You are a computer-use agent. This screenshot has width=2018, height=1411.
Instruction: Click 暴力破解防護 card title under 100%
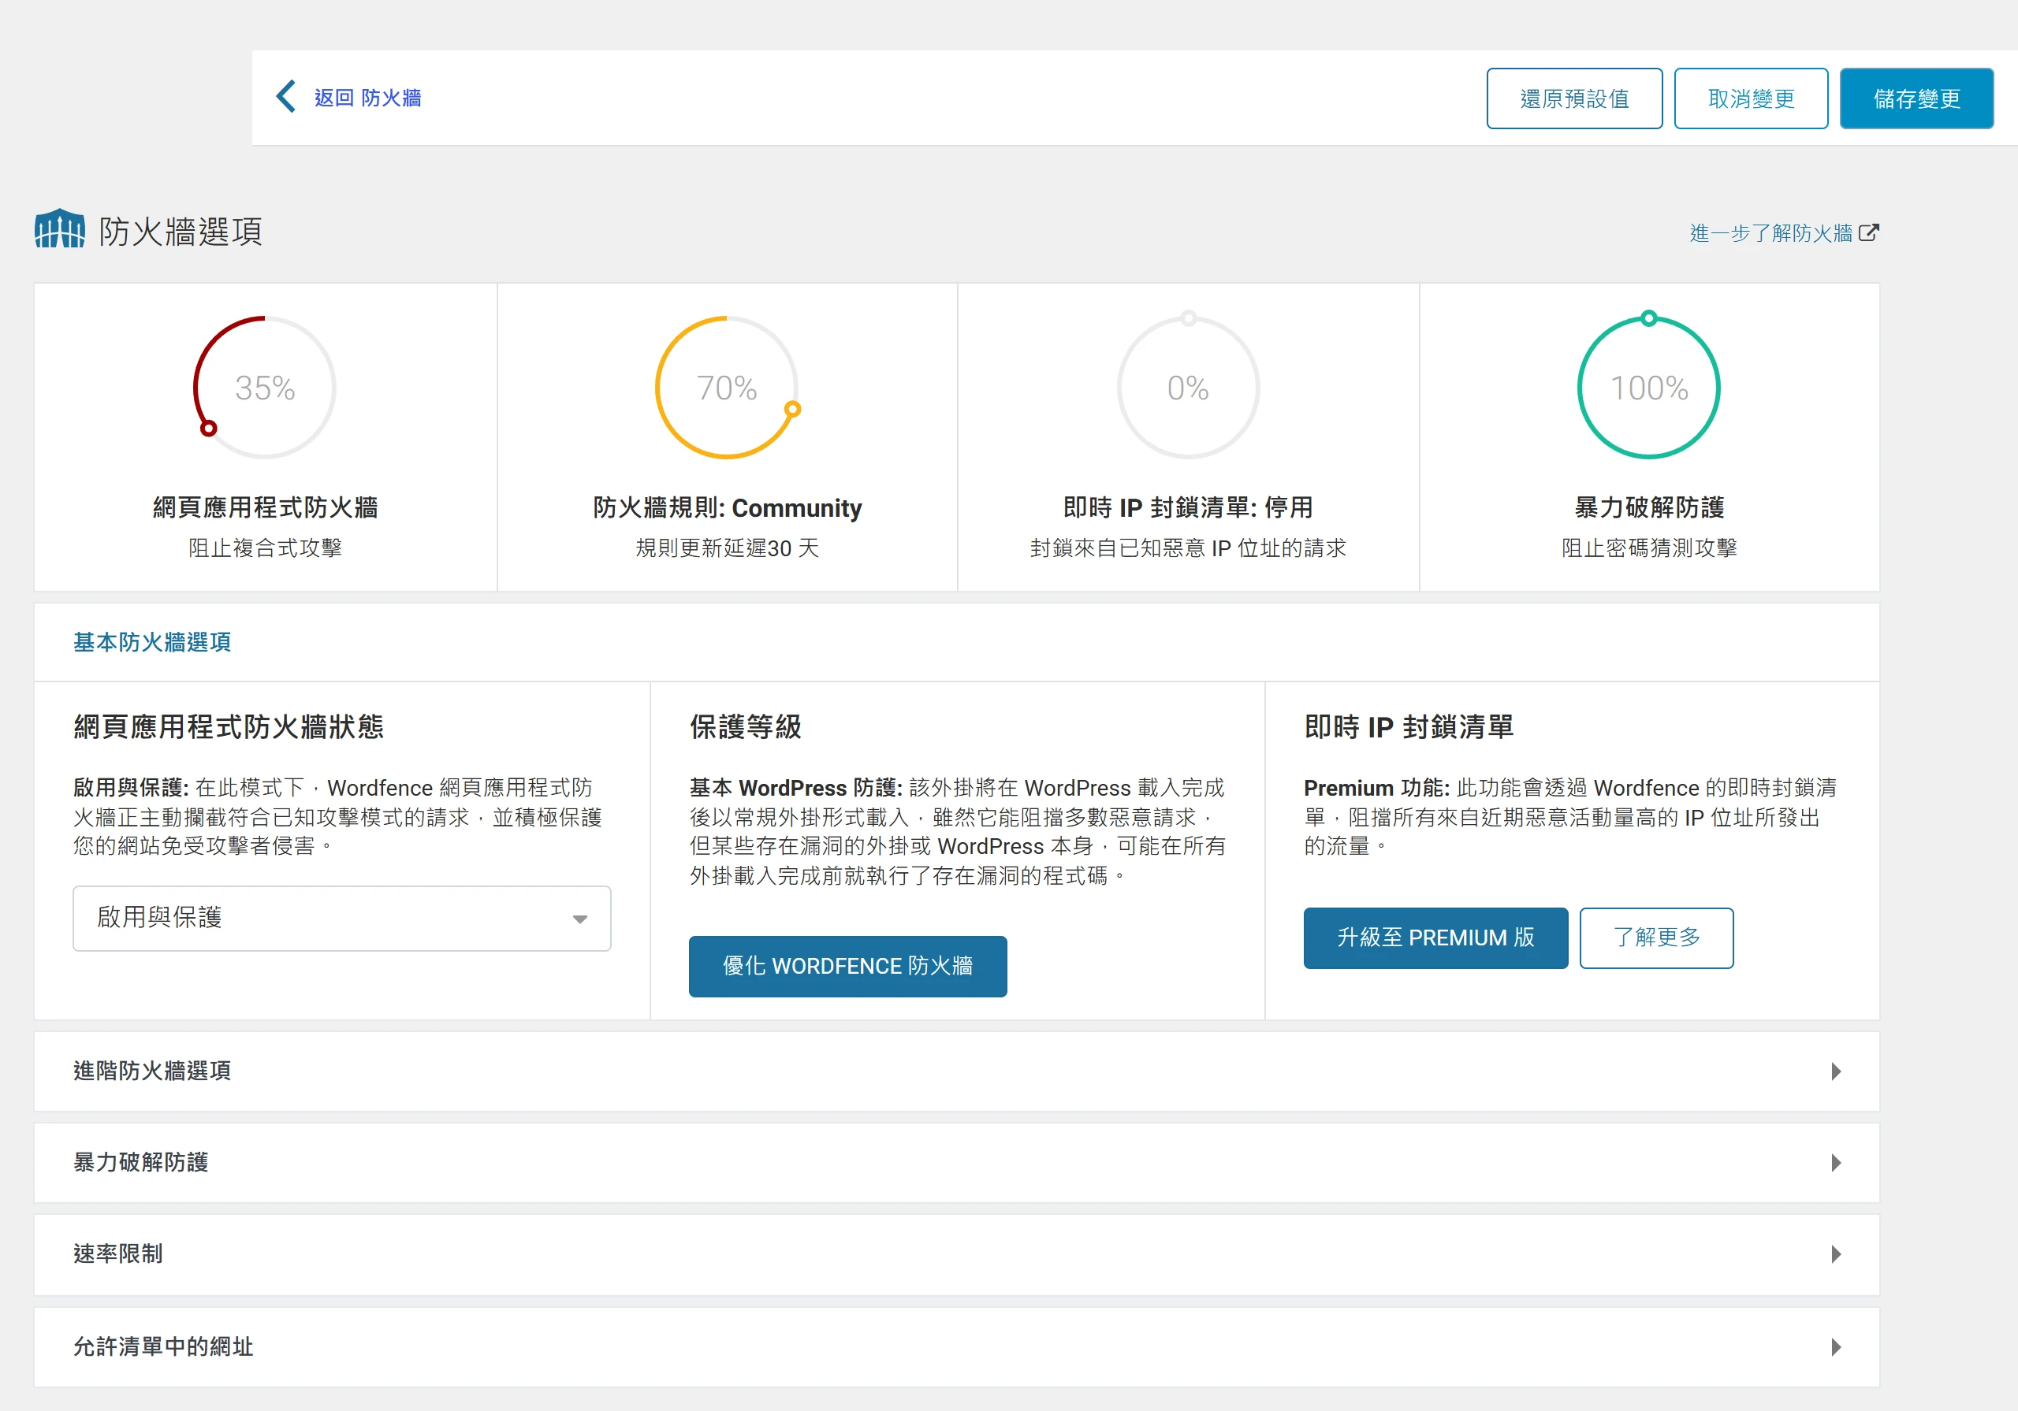click(x=1649, y=508)
